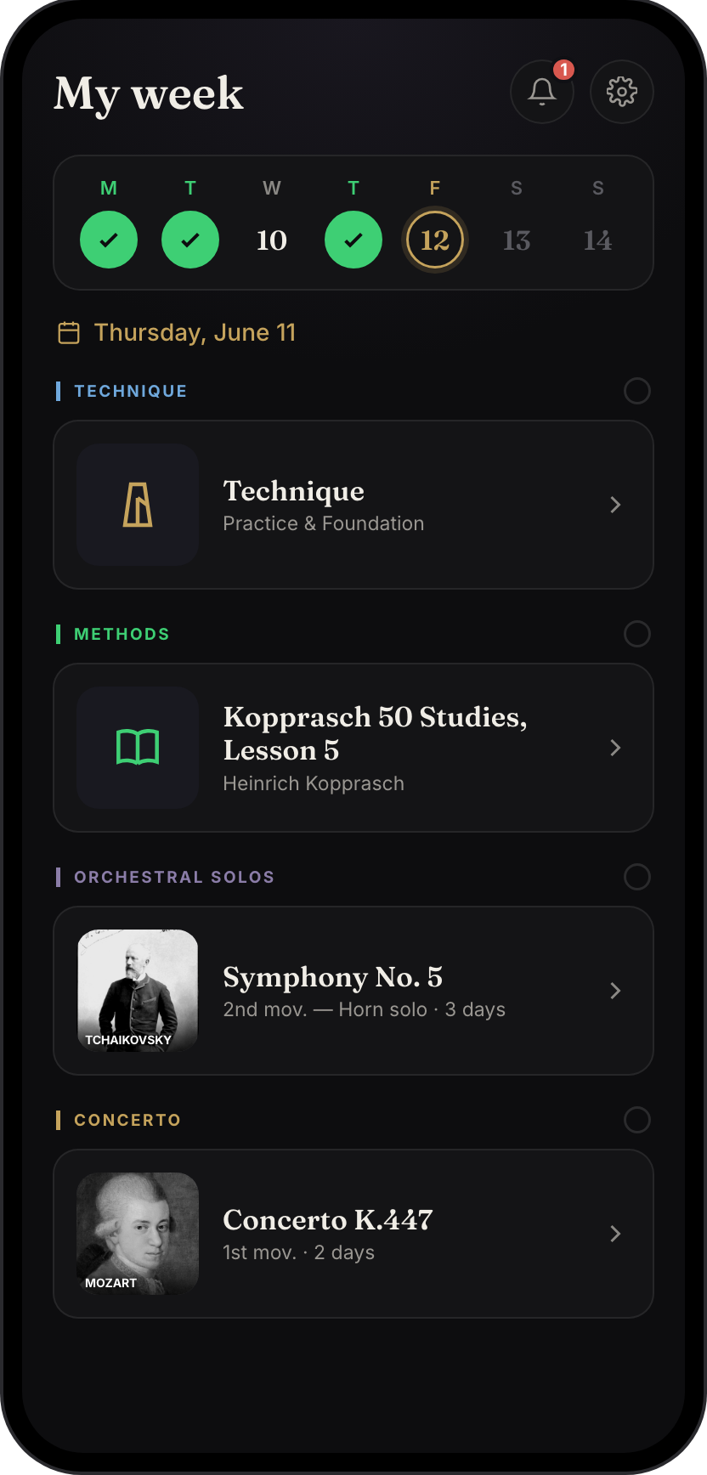The width and height of the screenshot is (707, 1475).
Task: Tap the calendar icon beside Thursday, June 11
Action: click(69, 332)
